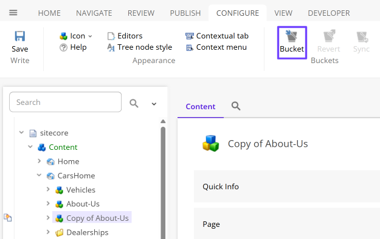The height and width of the screenshot is (239, 380).
Task: Click the Save floppy disk icon
Action: click(20, 36)
